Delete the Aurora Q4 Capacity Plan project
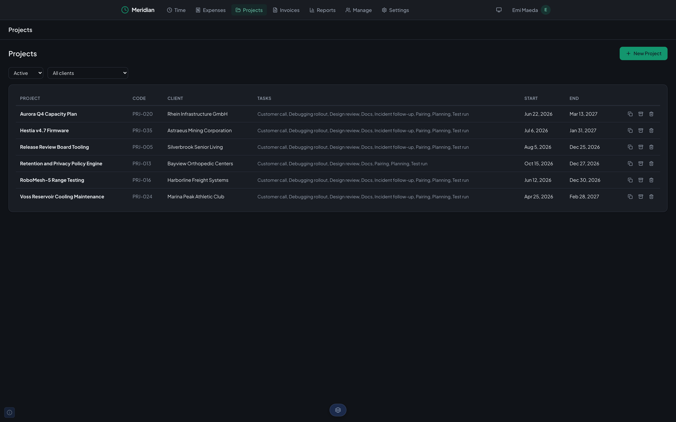Screen dimensions: 676x422 tap(651, 114)
